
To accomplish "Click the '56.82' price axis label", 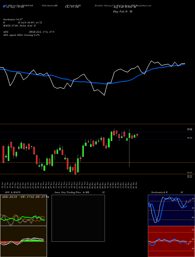I will [190, 138].
